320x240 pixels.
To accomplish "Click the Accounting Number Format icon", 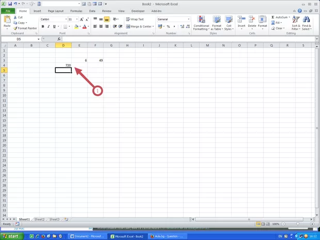I will [160, 26].
